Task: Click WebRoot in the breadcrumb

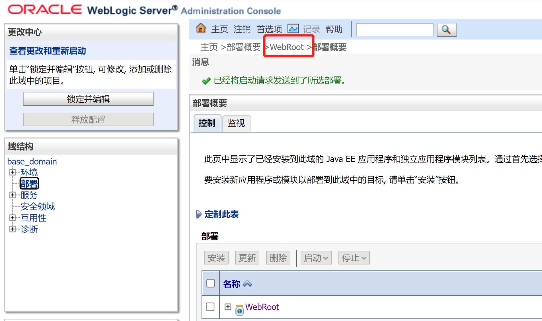Action: [287, 47]
